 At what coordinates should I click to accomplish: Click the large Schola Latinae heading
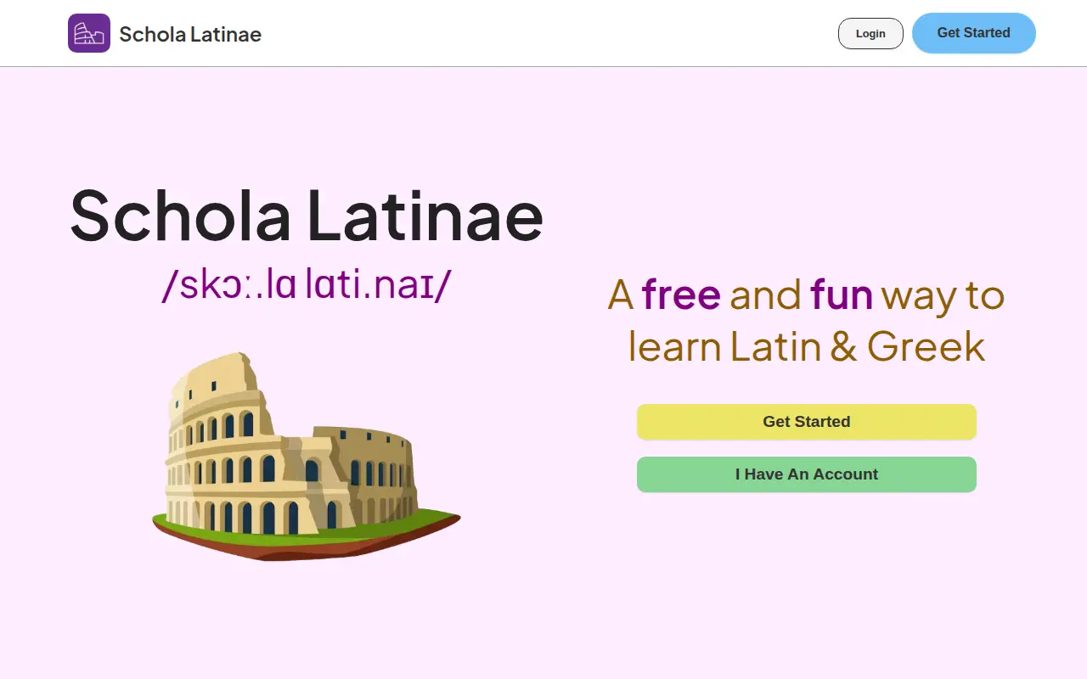coord(307,216)
